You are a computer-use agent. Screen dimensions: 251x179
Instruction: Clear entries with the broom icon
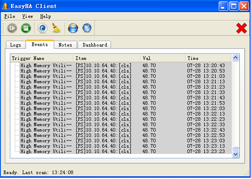pyautogui.click(x=56, y=28)
